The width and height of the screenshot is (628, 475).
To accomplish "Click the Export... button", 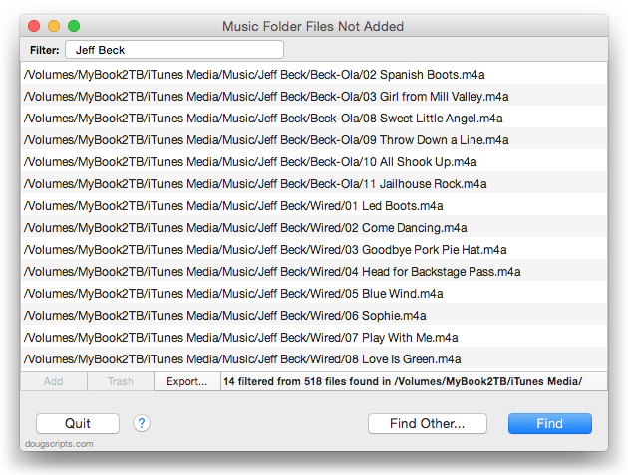I will (x=187, y=381).
